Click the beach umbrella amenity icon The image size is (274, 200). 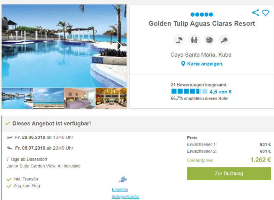179,40
